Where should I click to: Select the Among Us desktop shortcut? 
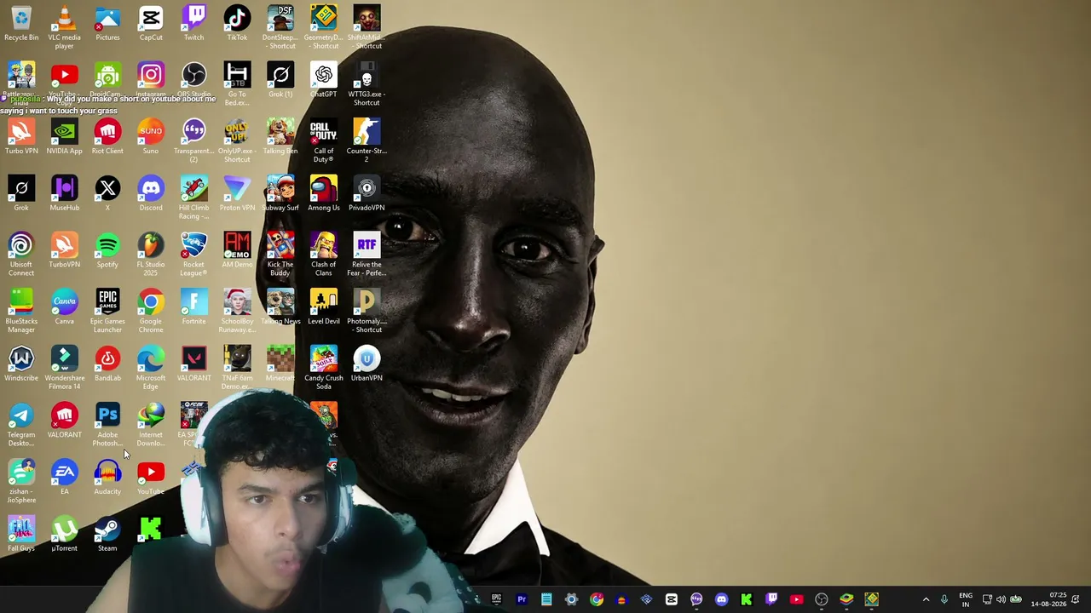point(324,193)
